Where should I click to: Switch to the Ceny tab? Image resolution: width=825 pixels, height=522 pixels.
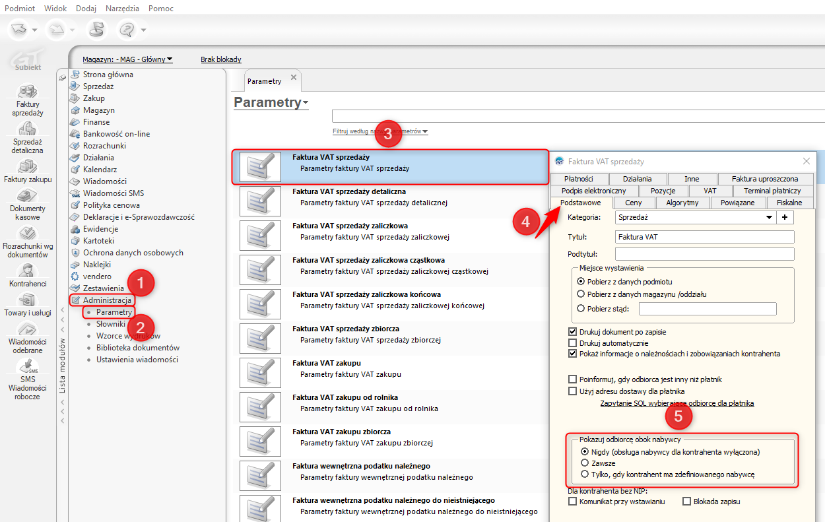click(634, 203)
